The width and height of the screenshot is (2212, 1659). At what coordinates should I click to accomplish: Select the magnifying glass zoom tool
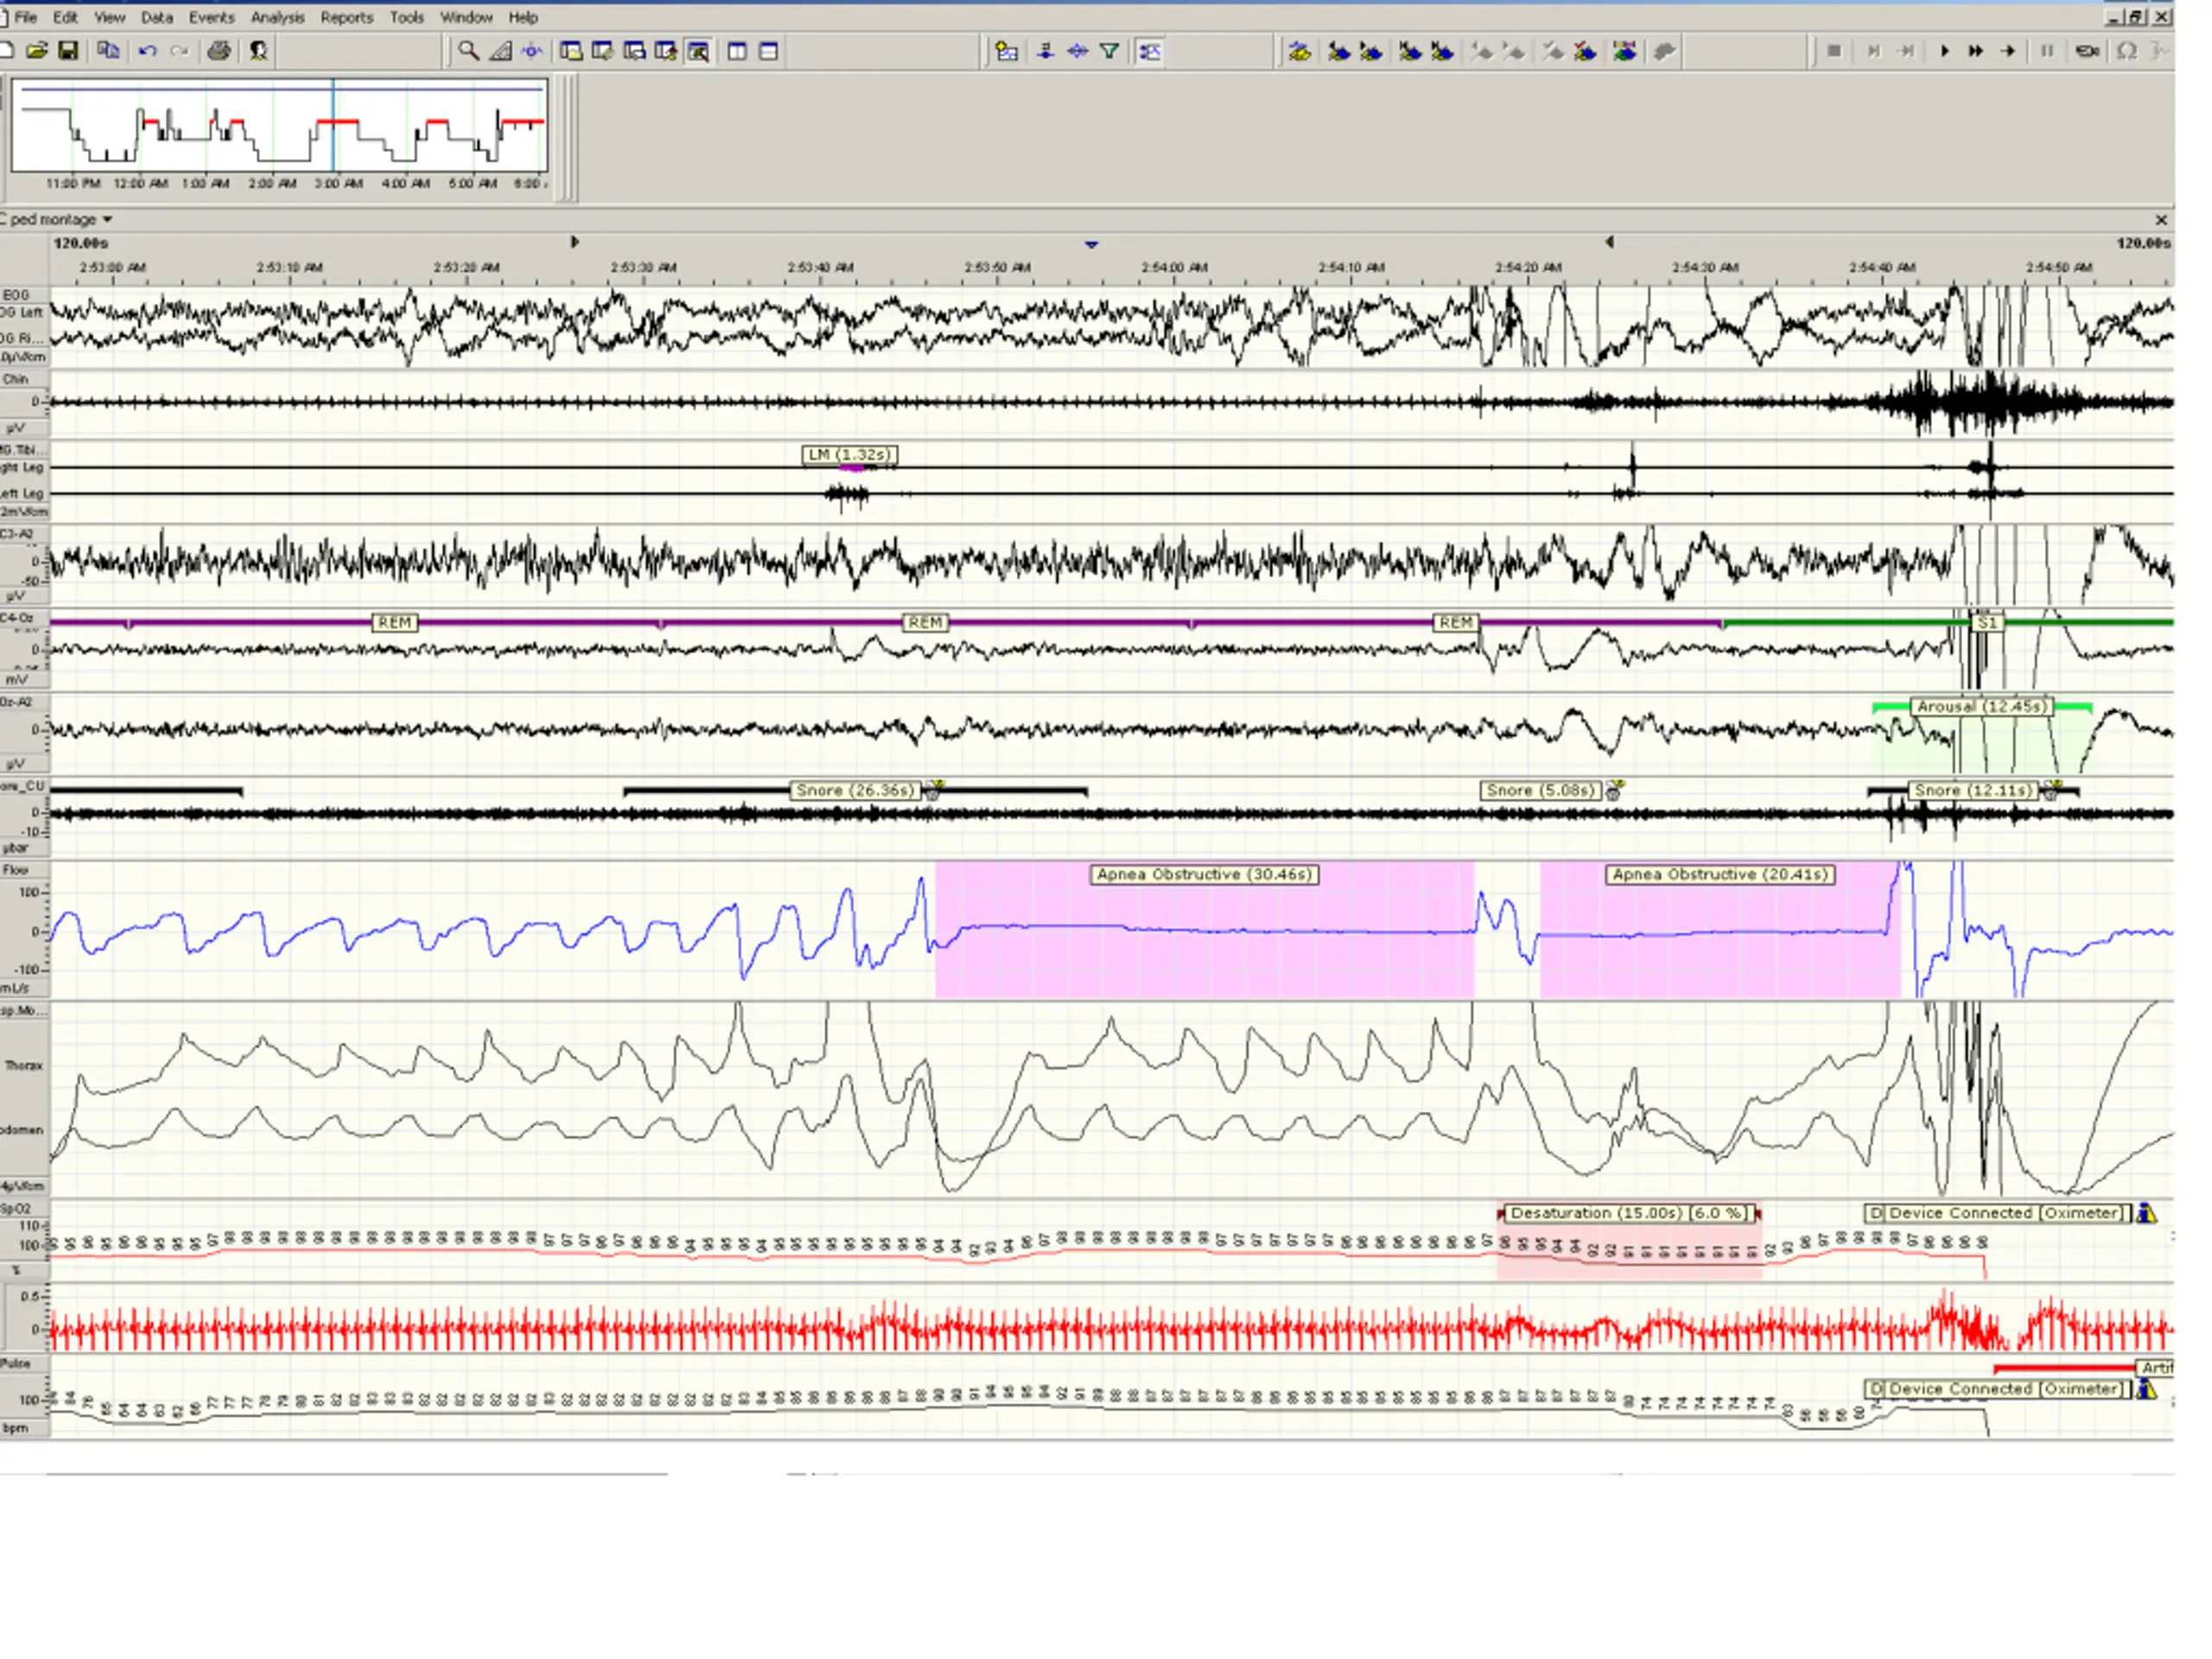[467, 51]
